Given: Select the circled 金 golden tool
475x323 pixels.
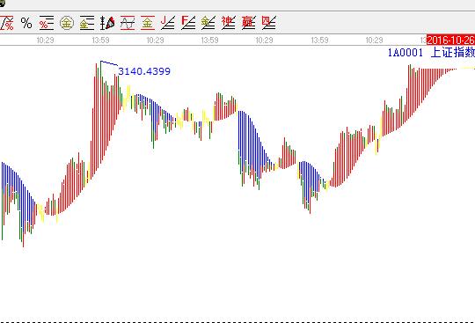Looking at the screenshot, I should 67,23.
